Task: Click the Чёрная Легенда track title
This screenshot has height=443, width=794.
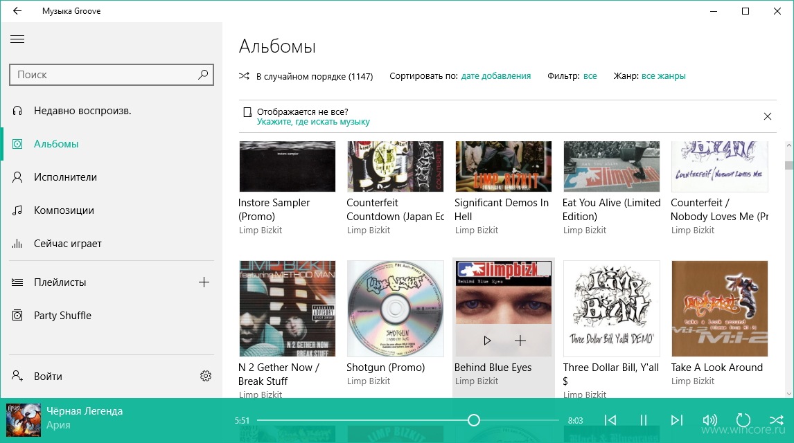Action: pyautogui.click(x=85, y=411)
